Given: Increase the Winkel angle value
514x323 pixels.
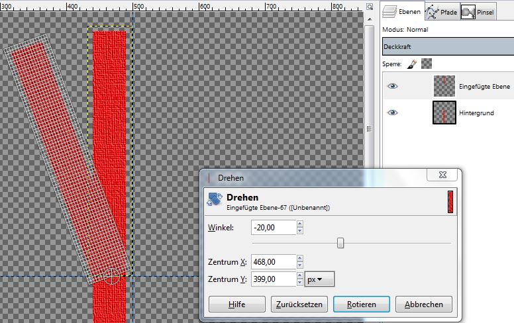Looking at the screenshot, I should tap(300, 224).
